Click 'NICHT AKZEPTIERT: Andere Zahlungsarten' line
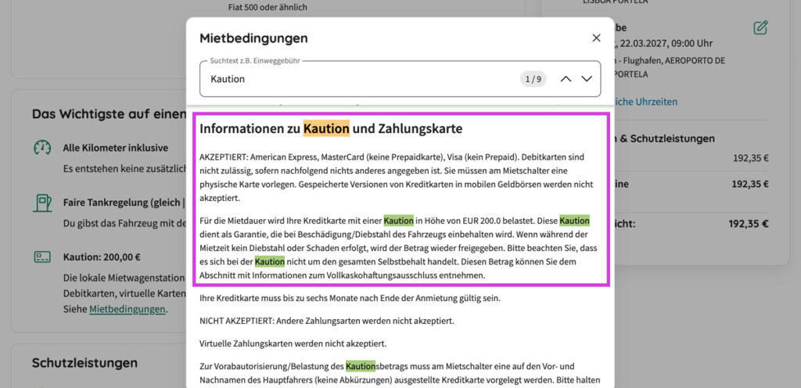 coord(327,322)
